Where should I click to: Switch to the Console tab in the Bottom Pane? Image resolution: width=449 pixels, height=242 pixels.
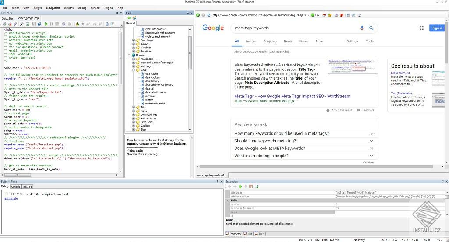[x=16, y=187]
